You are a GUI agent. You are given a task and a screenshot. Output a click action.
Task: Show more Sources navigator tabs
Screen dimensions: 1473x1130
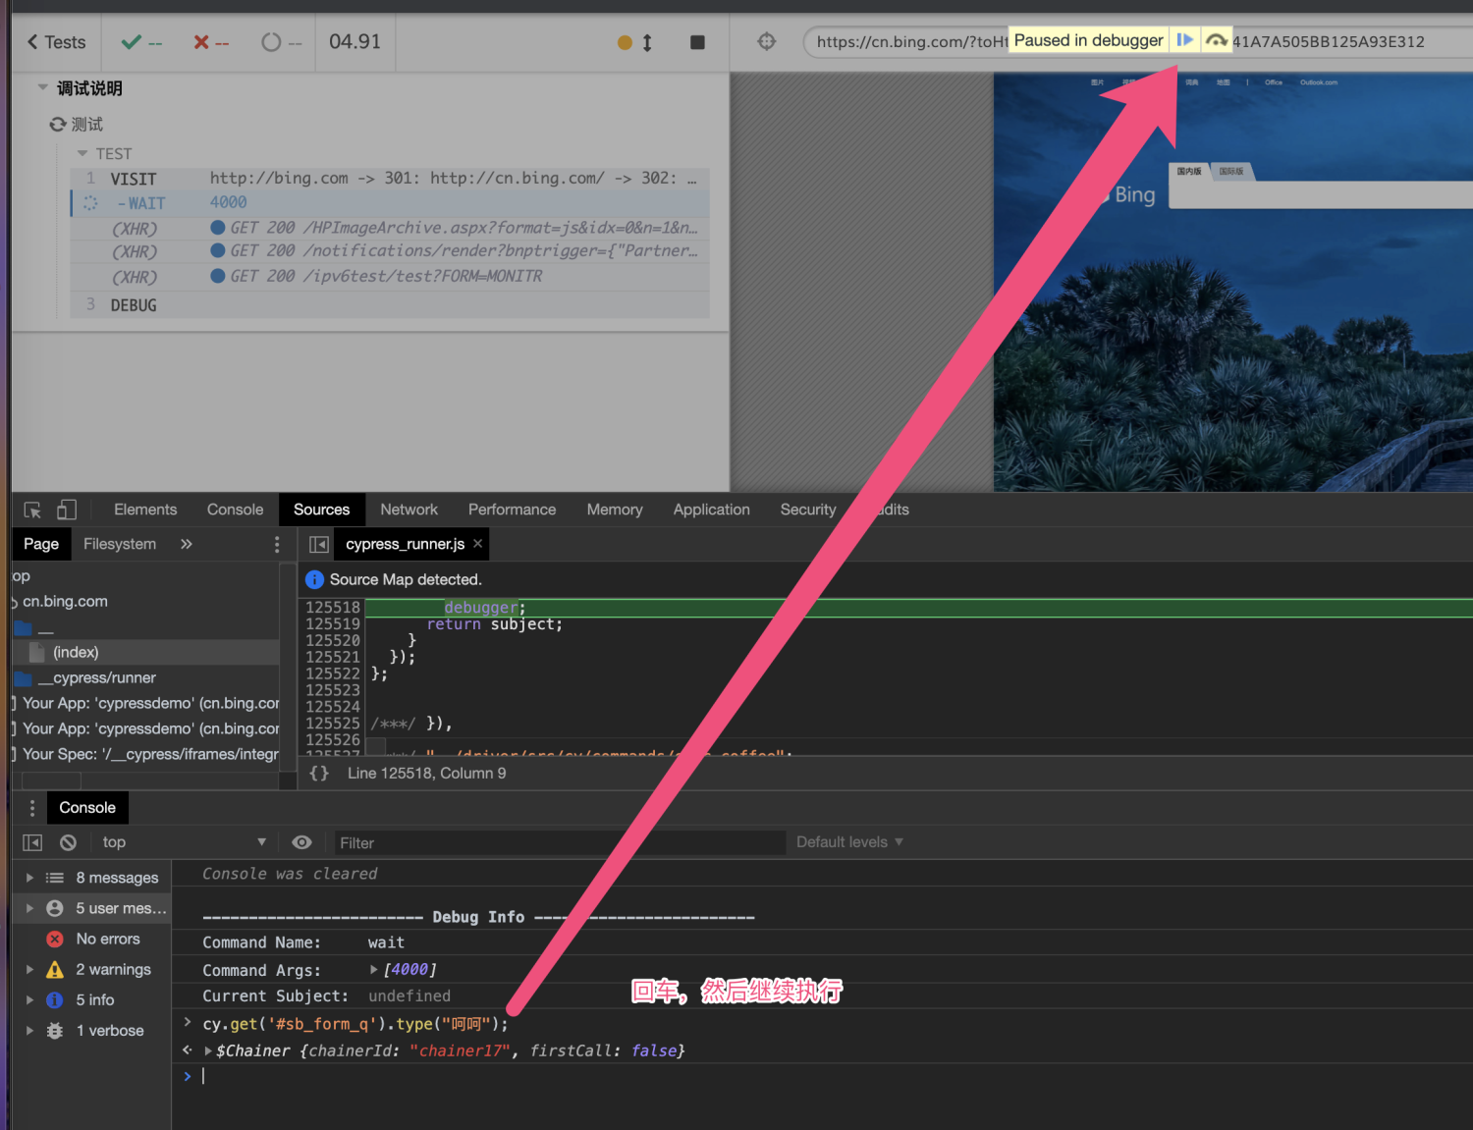pyautogui.click(x=187, y=544)
